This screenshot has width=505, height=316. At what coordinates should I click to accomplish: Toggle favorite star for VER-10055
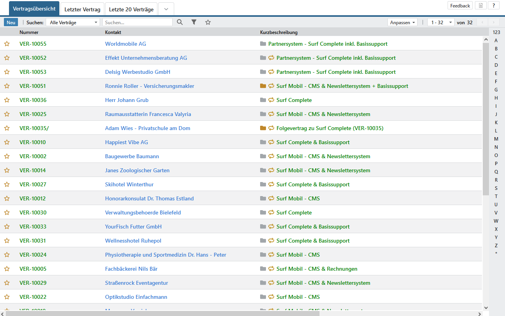[7, 44]
